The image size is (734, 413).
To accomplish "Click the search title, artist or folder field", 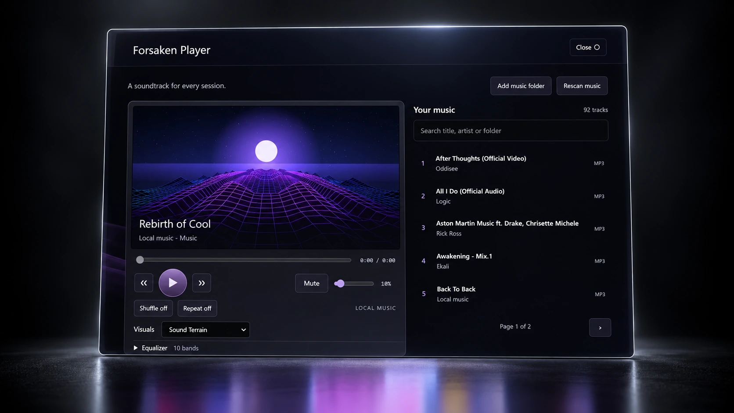I will pyautogui.click(x=511, y=130).
